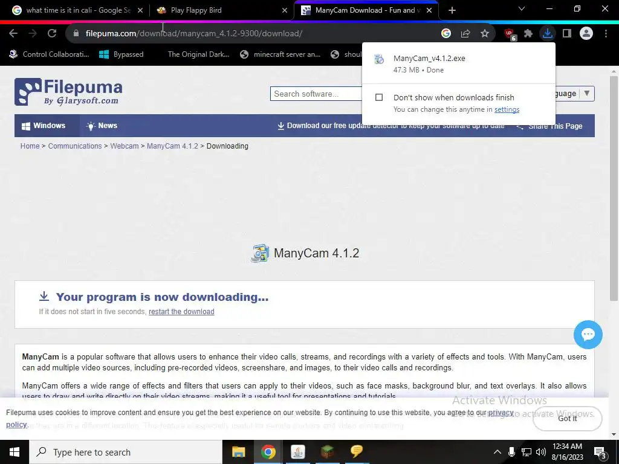Open the Bypassed bookmark
Image resolution: width=619 pixels, height=464 pixels.
(121, 54)
